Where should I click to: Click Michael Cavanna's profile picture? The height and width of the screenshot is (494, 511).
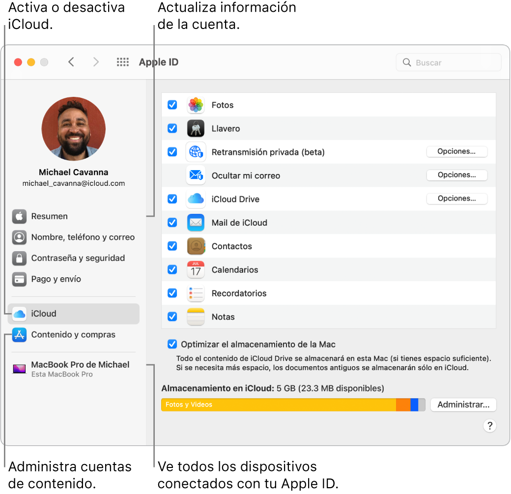coord(73,128)
